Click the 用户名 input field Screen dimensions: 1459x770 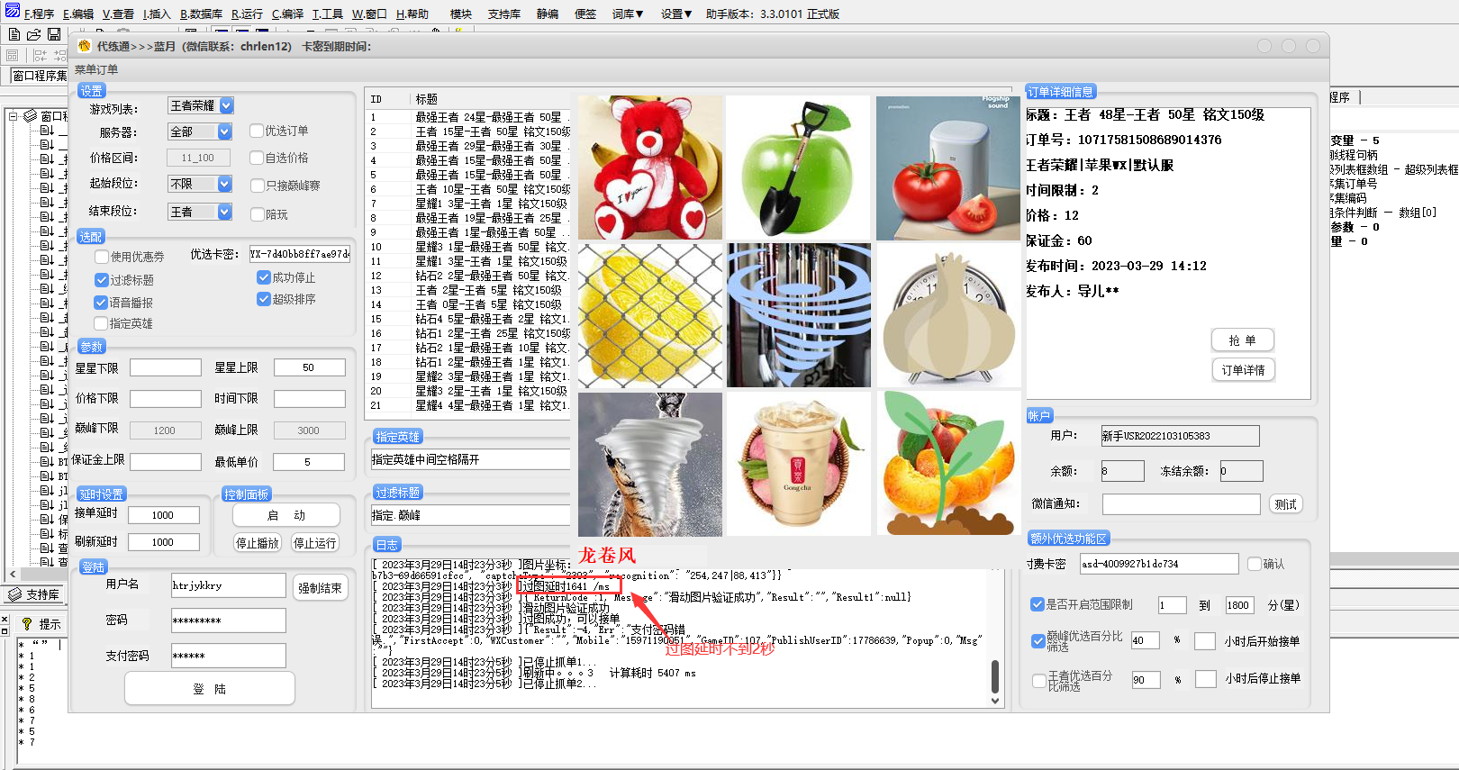pyautogui.click(x=228, y=585)
